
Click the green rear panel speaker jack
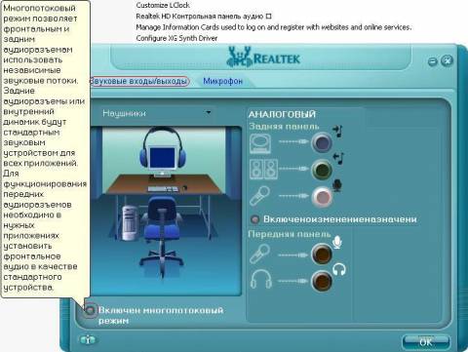coord(322,170)
